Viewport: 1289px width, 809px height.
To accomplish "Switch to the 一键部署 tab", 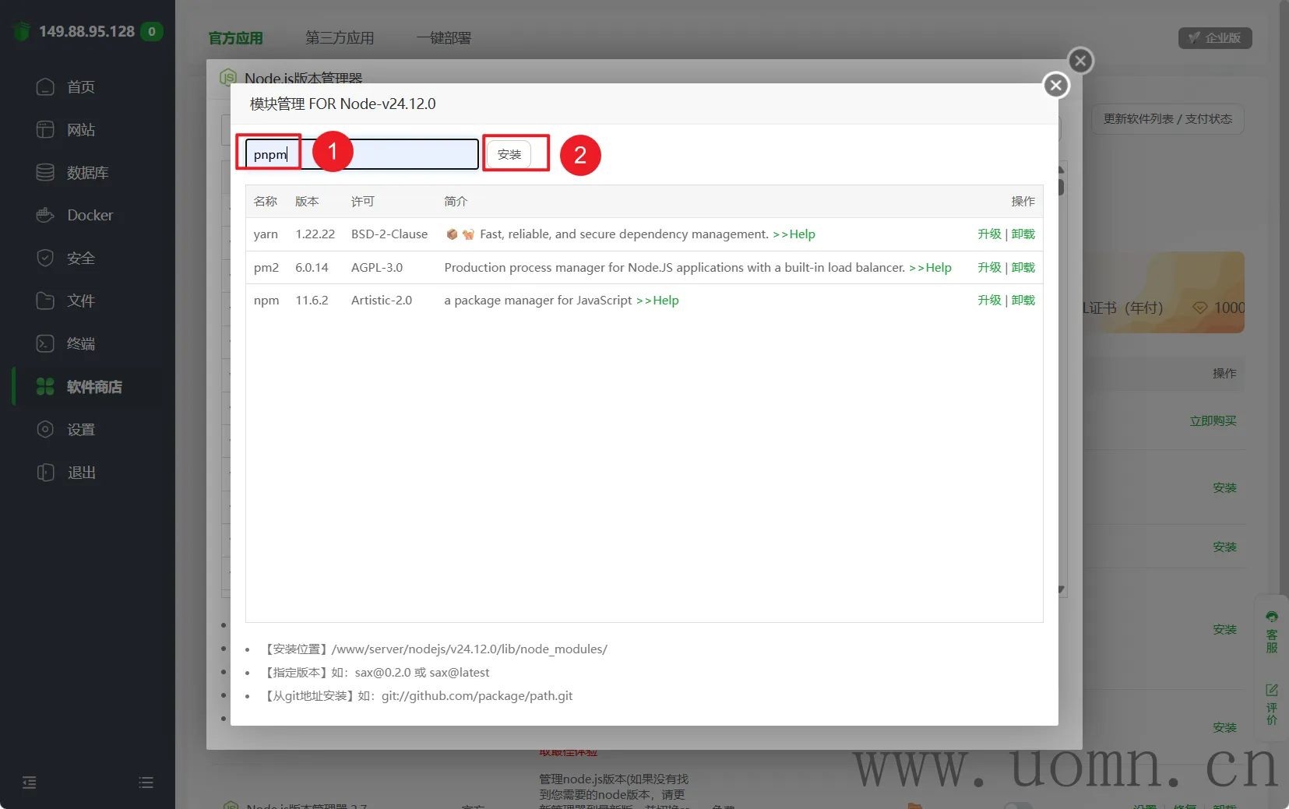I will [x=443, y=37].
